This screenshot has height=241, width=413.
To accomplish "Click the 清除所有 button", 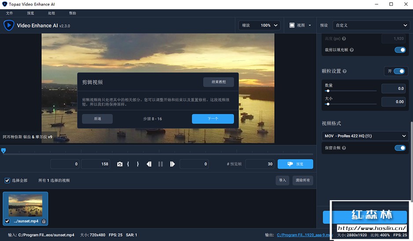I will click(x=302, y=180).
